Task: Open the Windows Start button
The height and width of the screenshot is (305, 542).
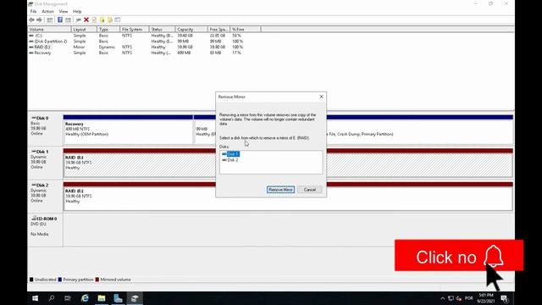Action: pyautogui.click(x=36, y=298)
